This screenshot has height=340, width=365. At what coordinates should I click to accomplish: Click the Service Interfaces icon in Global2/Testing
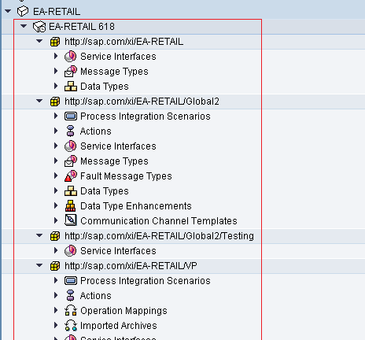tap(71, 251)
